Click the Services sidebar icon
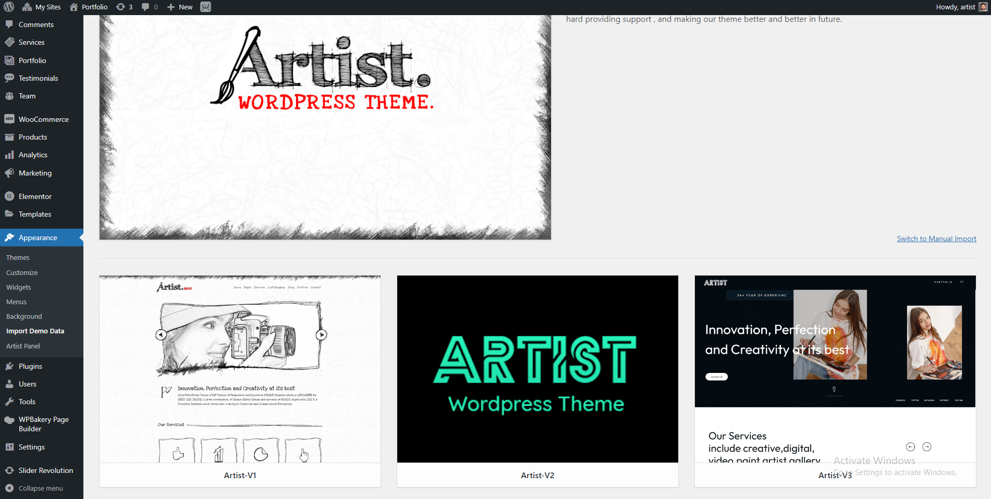Viewport: 991px width, 499px height. 9,42
